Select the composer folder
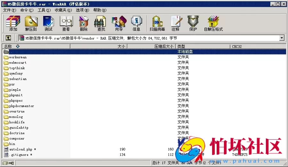The image size is (288, 167). (x=17, y=138)
